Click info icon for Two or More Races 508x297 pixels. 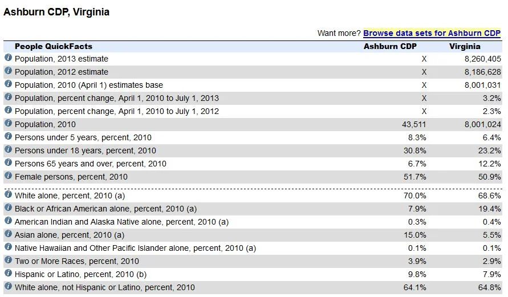click(8, 261)
